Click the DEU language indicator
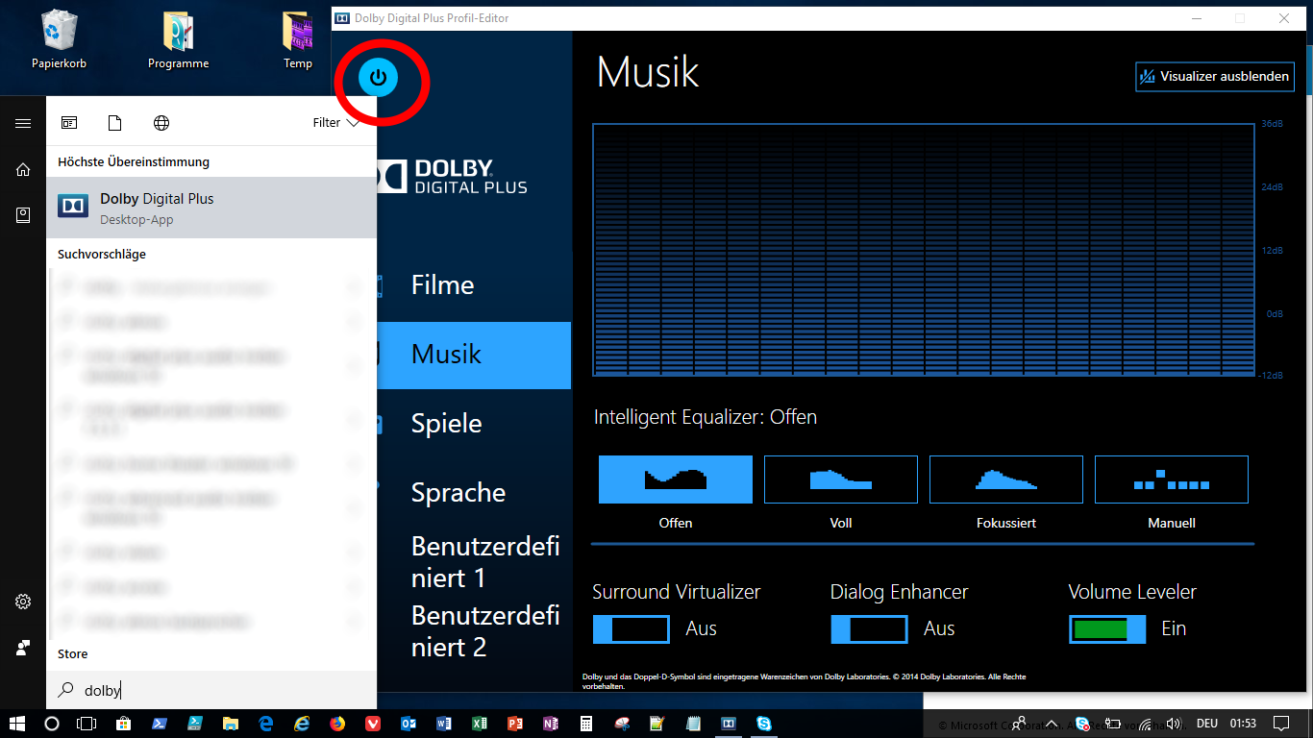 click(x=1206, y=724)
